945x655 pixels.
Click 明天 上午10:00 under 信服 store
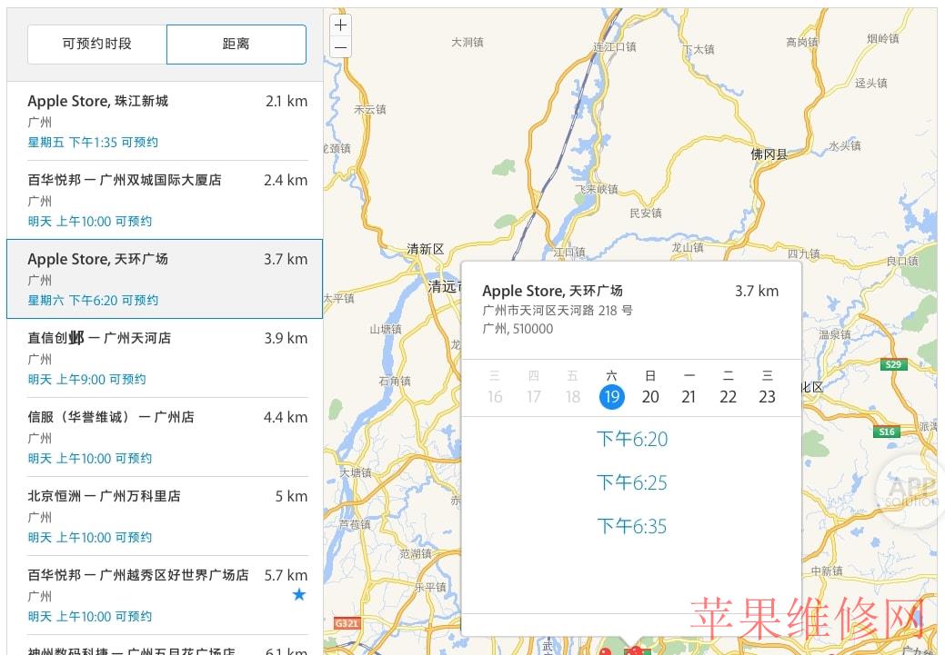point(90,458)
